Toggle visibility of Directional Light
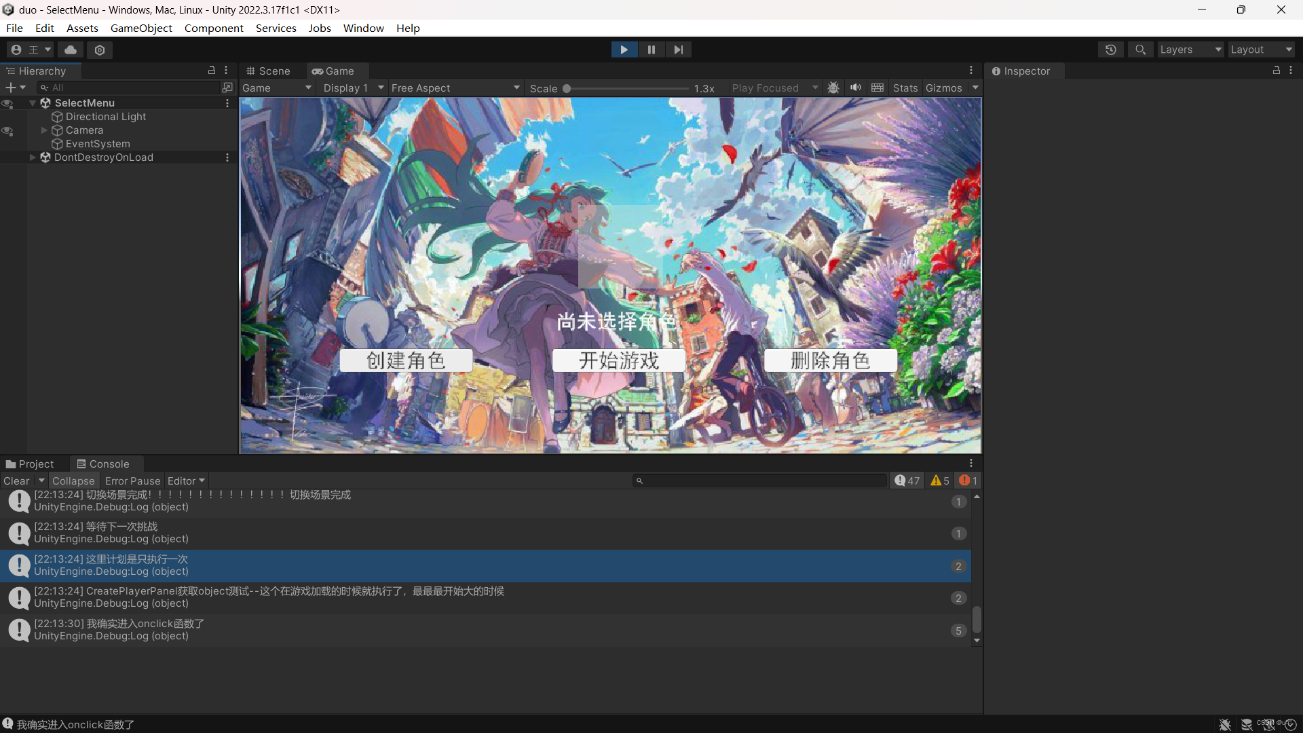This screenshot has width=1303, height=733. point(8,116)
